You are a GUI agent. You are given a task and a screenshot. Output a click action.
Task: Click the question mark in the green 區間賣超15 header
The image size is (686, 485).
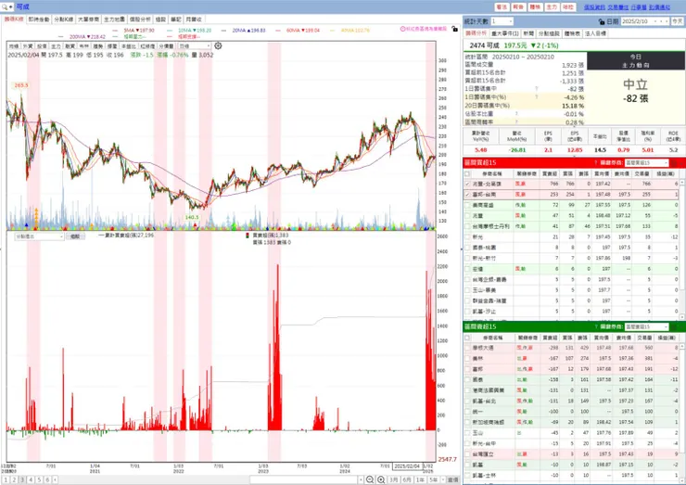(x=596, y=327)
